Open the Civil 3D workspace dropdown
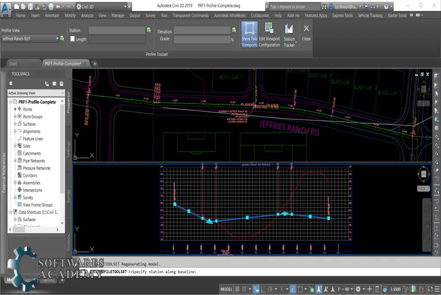Screen dimensions: 441x295 101,7
